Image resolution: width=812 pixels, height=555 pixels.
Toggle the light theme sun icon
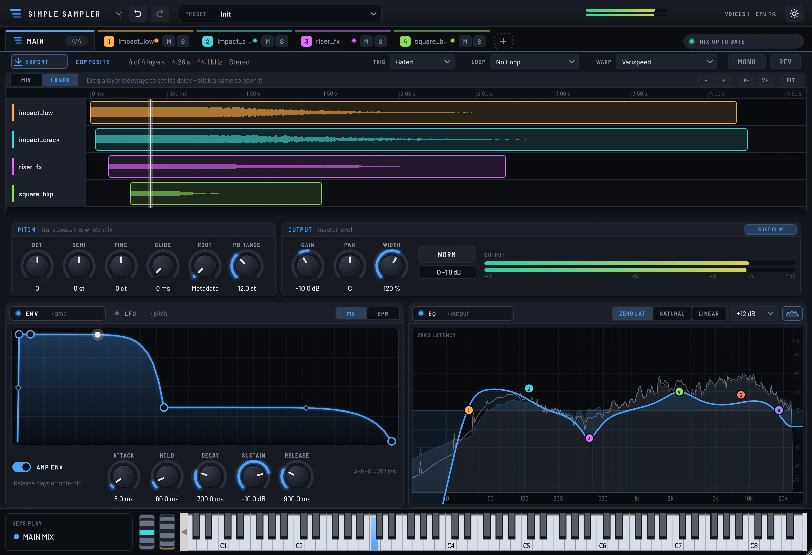click(794, 14)
